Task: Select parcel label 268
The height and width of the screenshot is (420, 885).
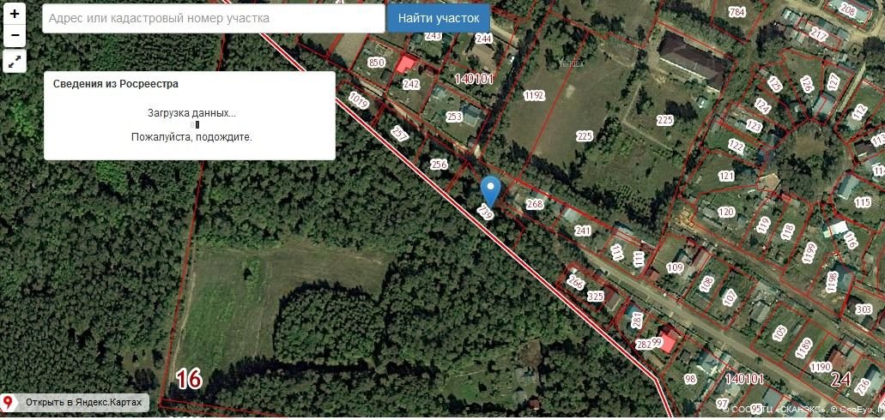Action: [x=535, y=203]
